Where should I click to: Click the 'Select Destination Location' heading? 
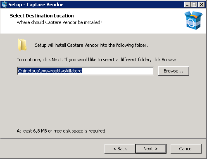42,16
